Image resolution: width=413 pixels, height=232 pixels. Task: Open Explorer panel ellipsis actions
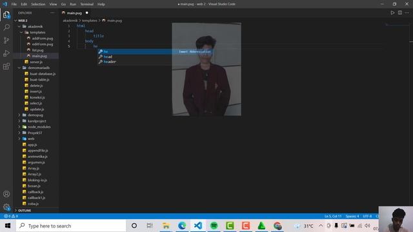pyautogui.click(x=52, y=13)
